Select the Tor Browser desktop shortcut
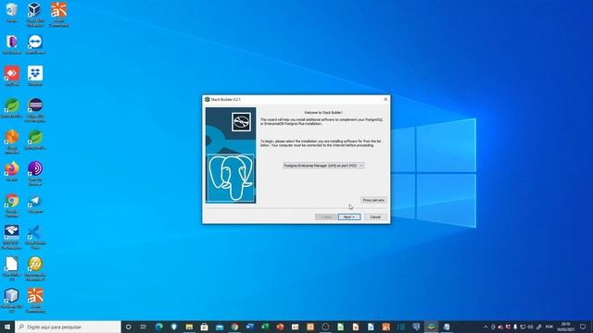Screen dimensions: 593x333 point(35,173)
